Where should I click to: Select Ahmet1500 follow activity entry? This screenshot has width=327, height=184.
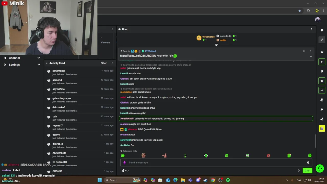80,155
